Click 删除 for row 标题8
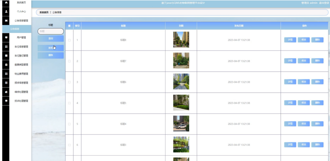 pyautogui.click(x=317, y=40)
